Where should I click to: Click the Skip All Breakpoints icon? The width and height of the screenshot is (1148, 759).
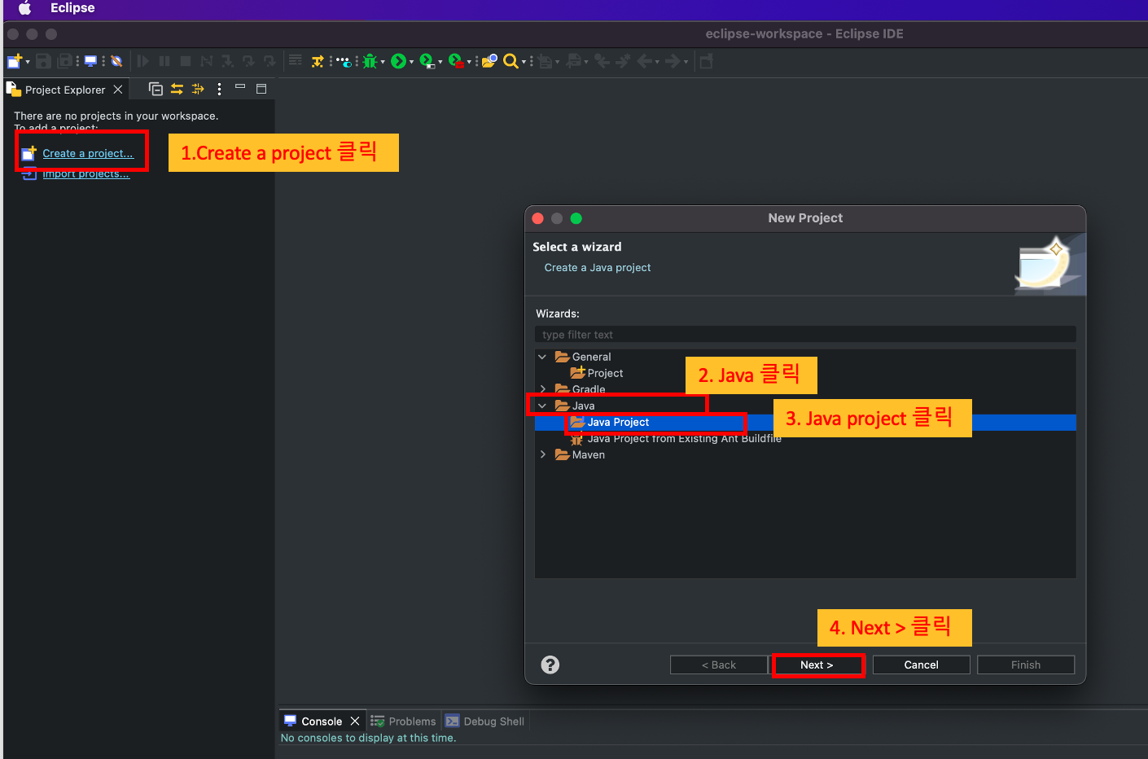(x=116, y=61)
